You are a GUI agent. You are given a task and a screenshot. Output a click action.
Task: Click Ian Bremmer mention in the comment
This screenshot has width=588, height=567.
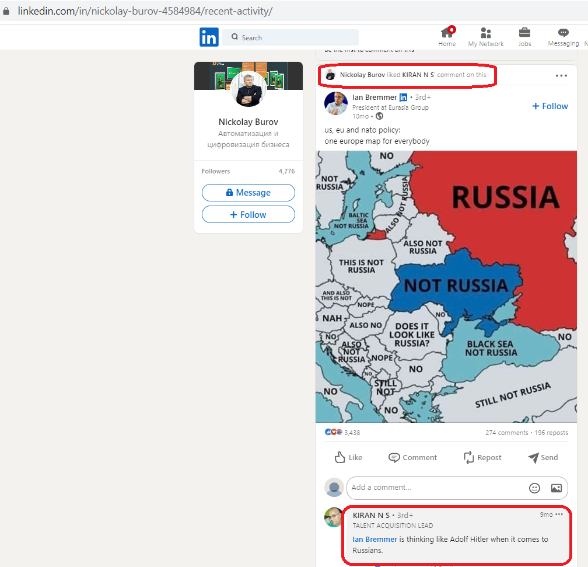pyautogui.click(x=374, y=539)
